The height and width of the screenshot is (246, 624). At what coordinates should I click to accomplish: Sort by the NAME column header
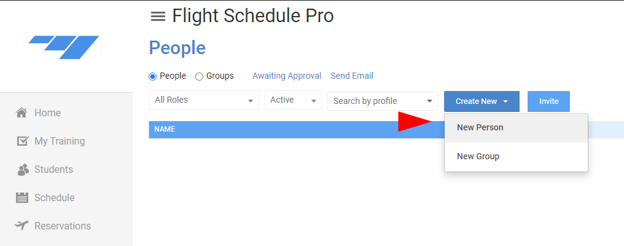[x=165, y=129]
